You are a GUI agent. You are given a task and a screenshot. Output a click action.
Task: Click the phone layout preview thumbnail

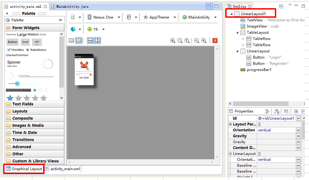pyautogui.click(x=84, y=70)
